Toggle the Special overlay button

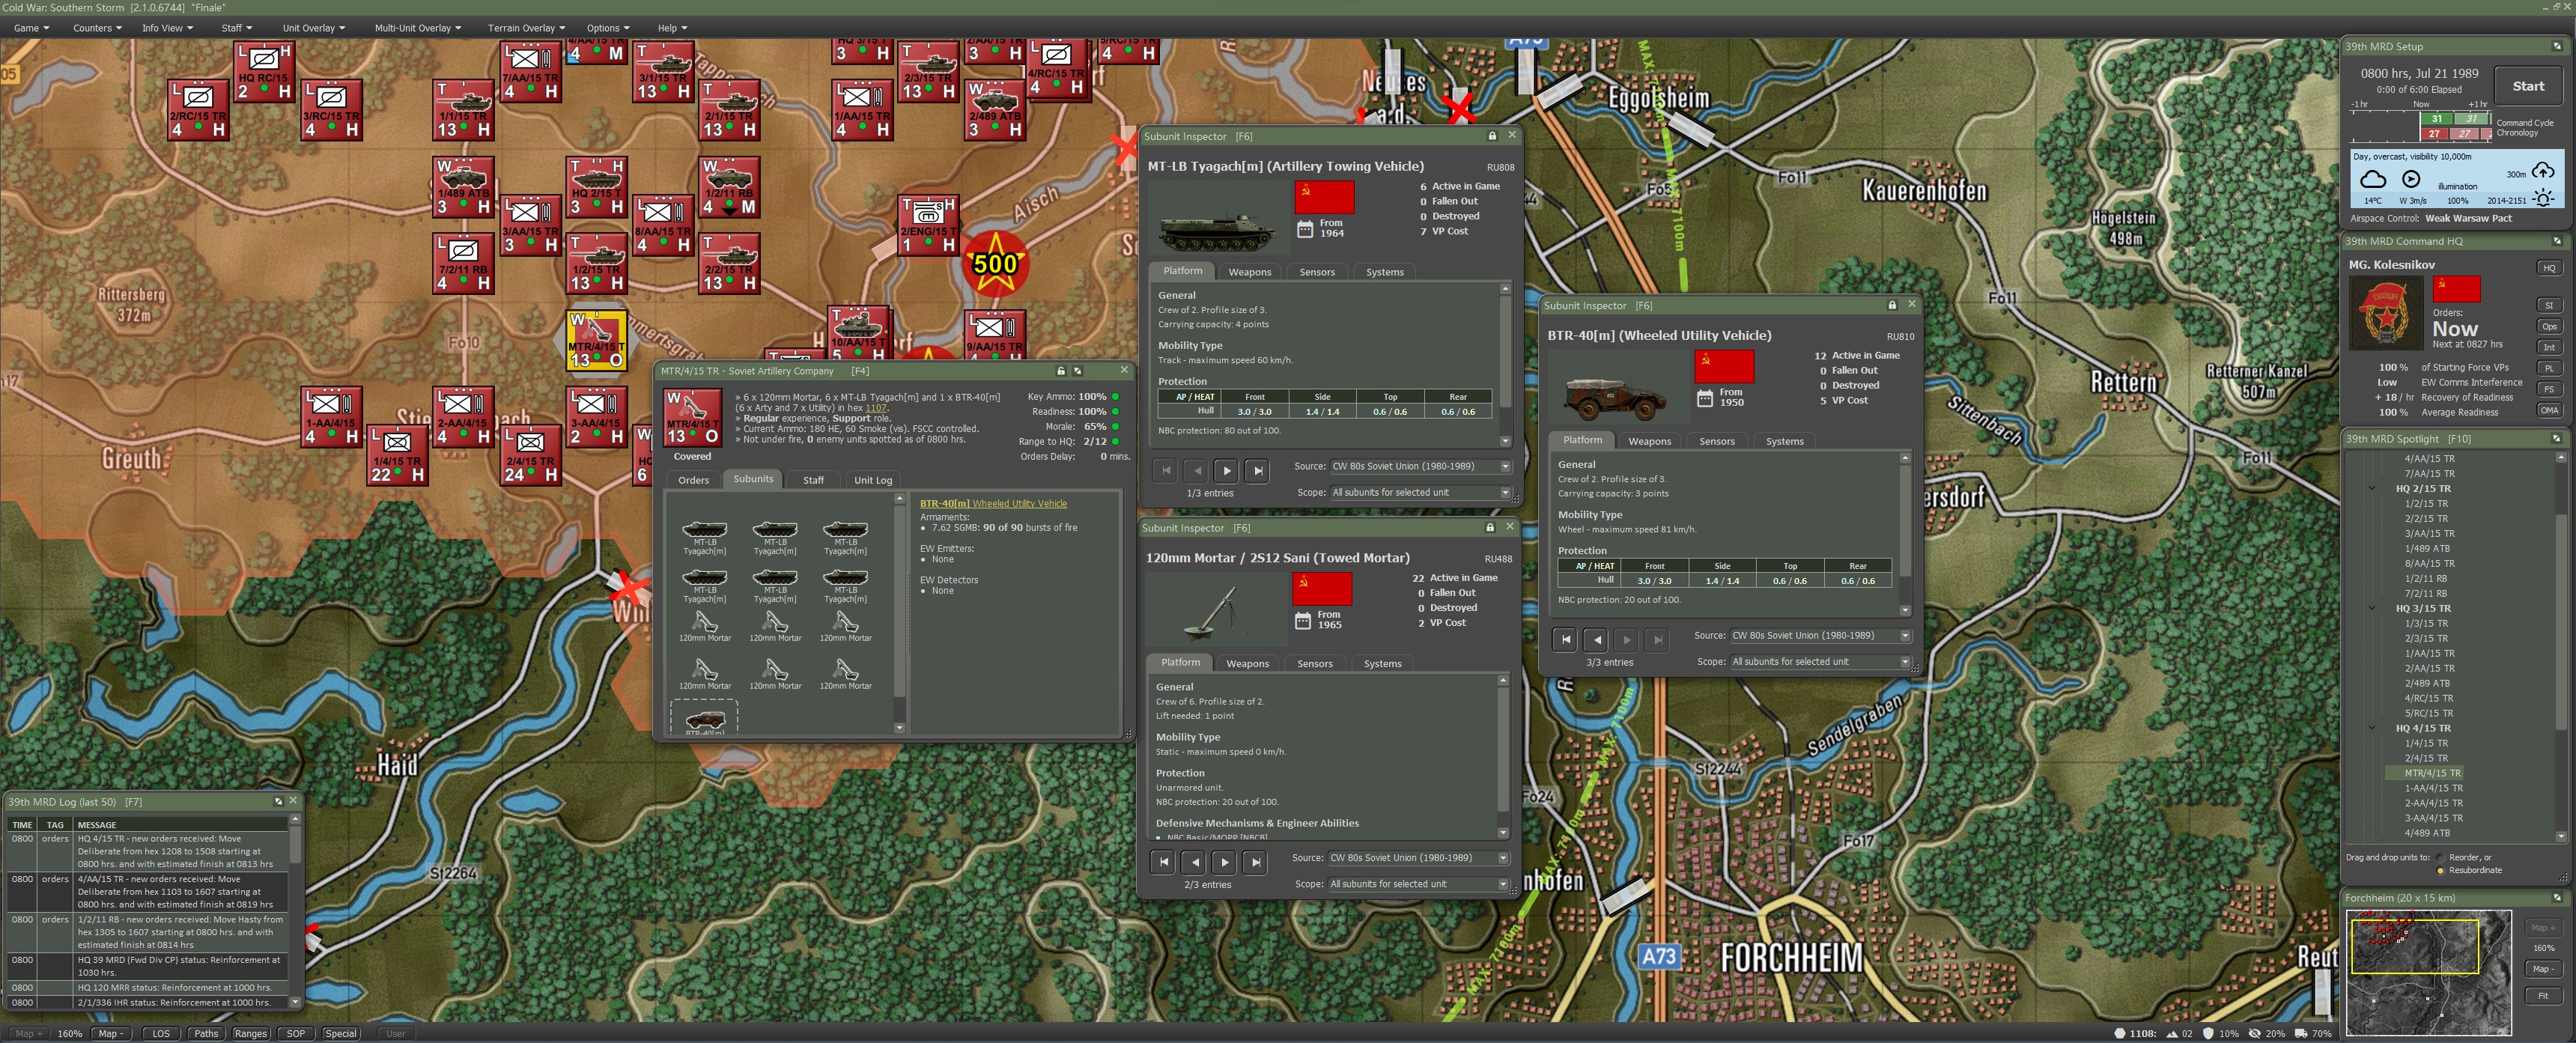pyautogui.click(x=340, y=1034)
